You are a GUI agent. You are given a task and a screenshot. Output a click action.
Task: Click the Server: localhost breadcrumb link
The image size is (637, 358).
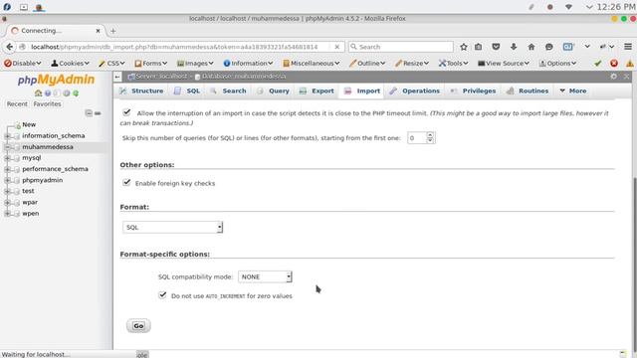[161, 77]
